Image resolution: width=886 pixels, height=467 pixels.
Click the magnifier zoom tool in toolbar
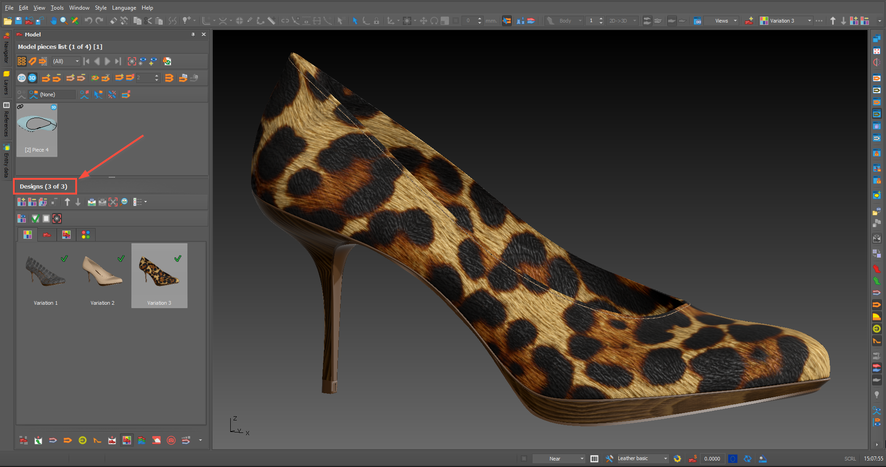tap(64, 21)
